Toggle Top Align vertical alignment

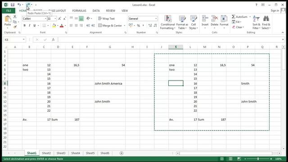tap(71, 18)
